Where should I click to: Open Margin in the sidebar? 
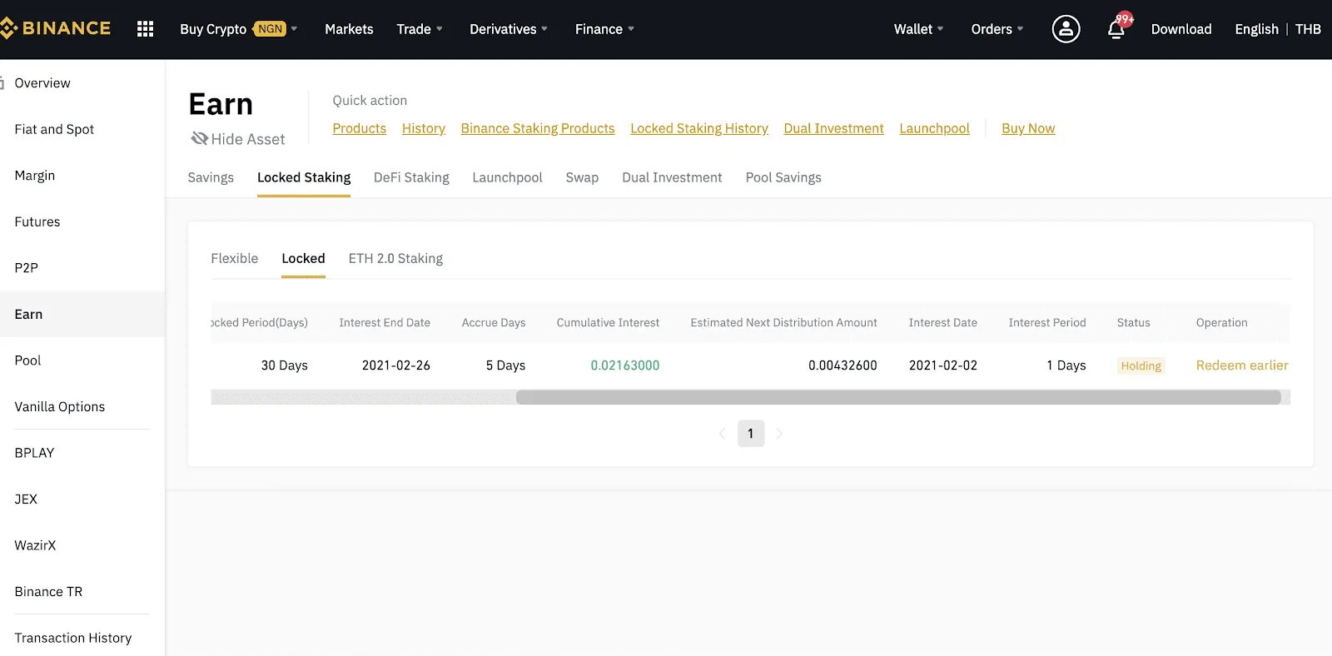pos(35,176)
